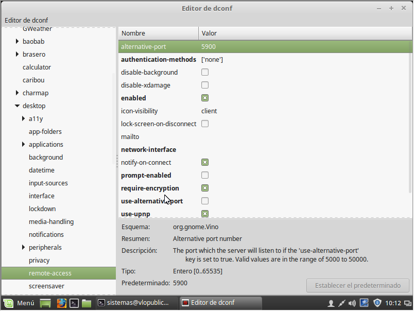
Task: Enable the disable-background checkbox
Action: pos(205,73)
